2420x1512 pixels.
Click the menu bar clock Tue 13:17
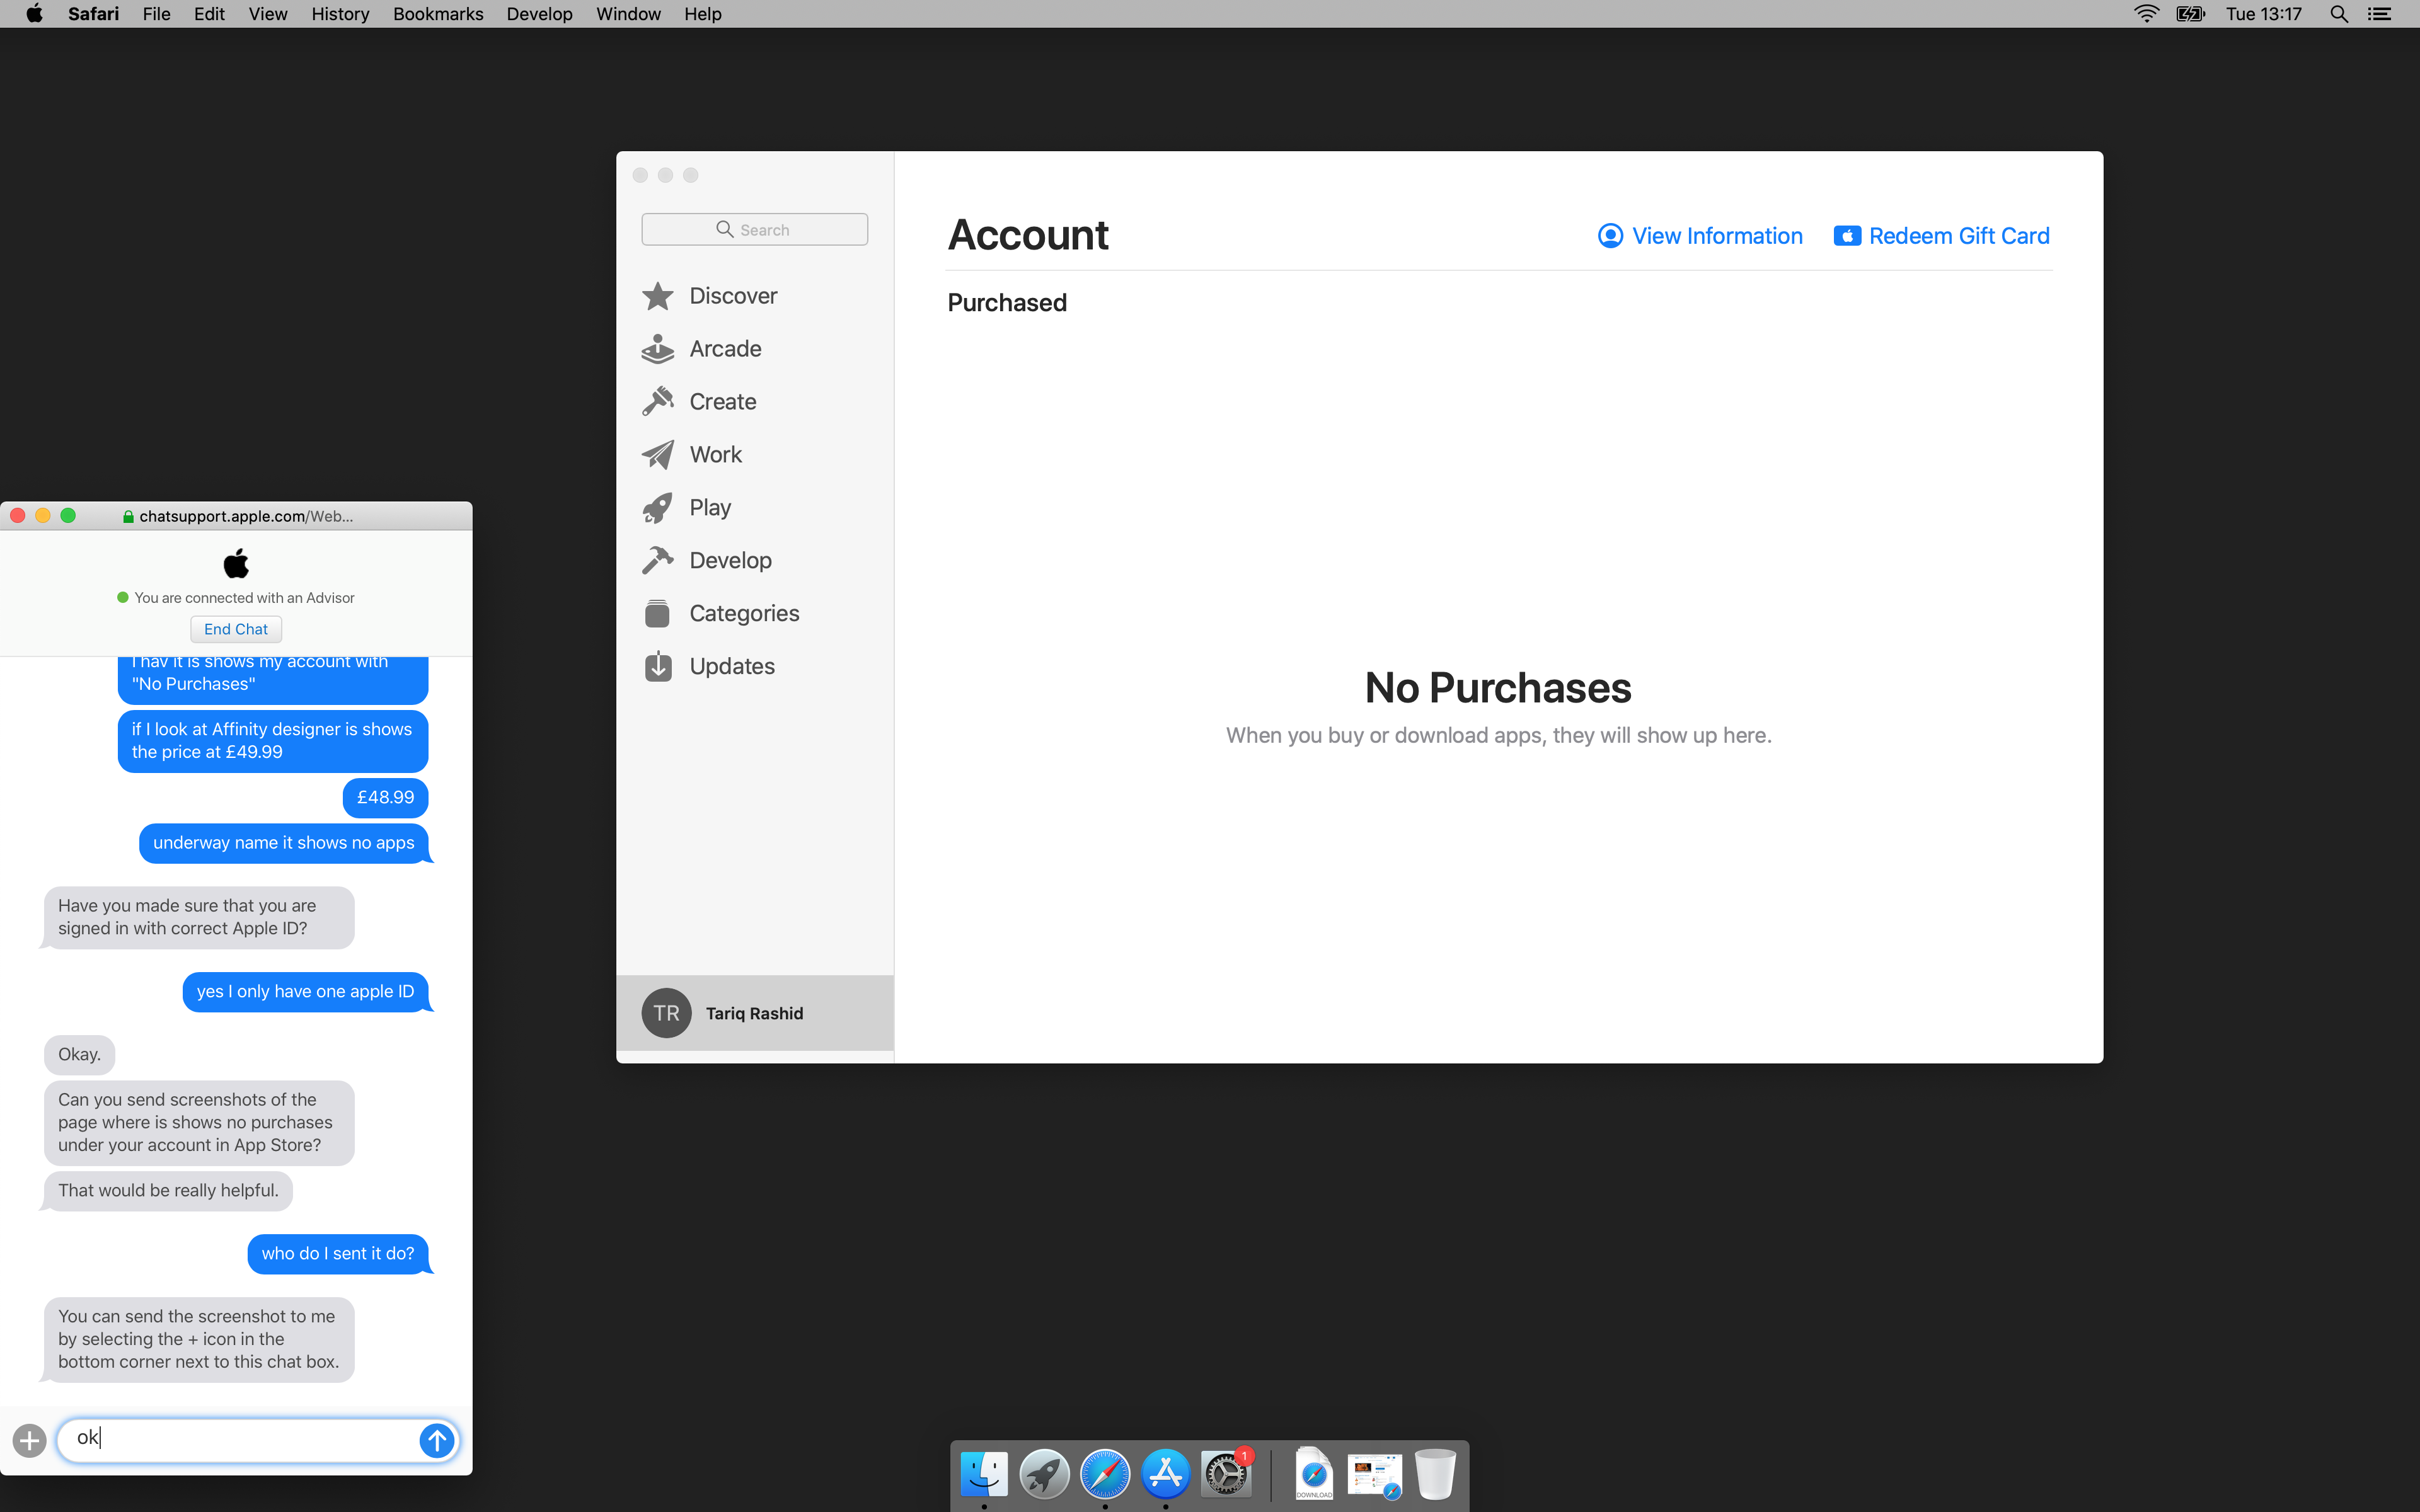(x=2263, y=14)
